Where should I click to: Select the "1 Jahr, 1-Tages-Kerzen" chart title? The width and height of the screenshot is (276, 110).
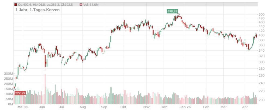coord(37,10)
